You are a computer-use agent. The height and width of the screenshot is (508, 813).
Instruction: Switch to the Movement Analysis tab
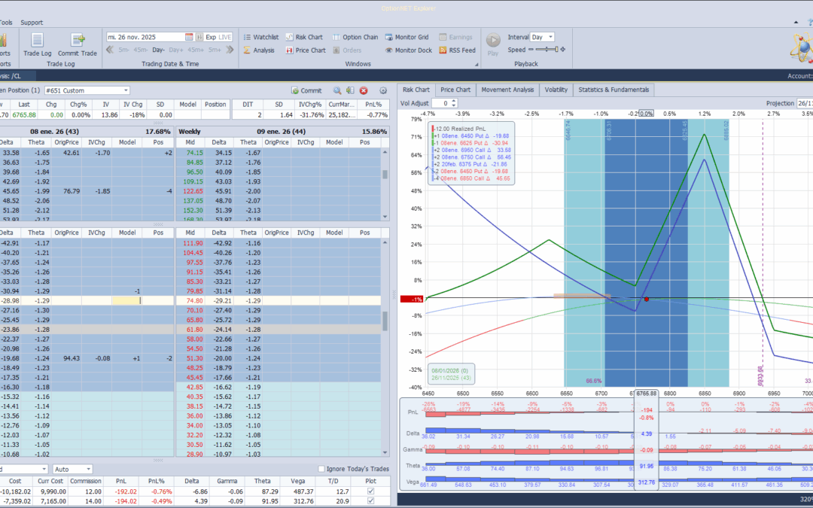507,90
